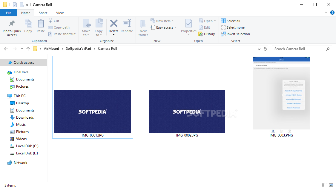Open Desktop under This PC

click(x=22, y=103)
